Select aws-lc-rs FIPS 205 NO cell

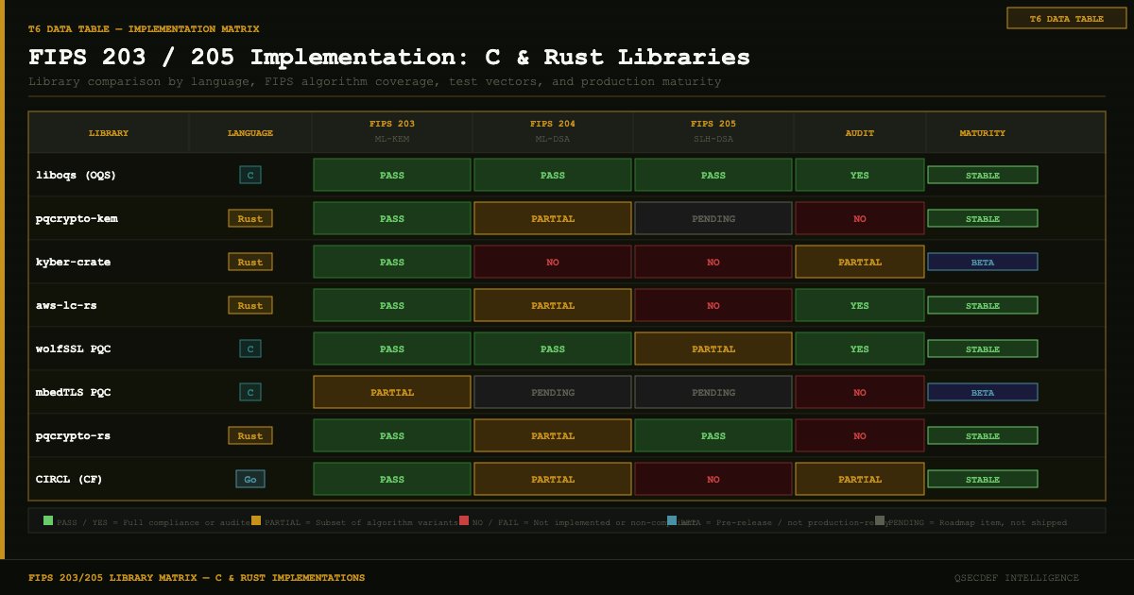click(713, 305)
